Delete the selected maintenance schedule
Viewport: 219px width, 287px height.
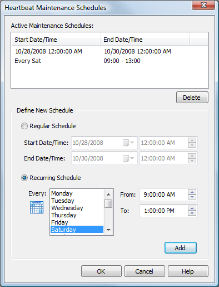tap(192, 98)
